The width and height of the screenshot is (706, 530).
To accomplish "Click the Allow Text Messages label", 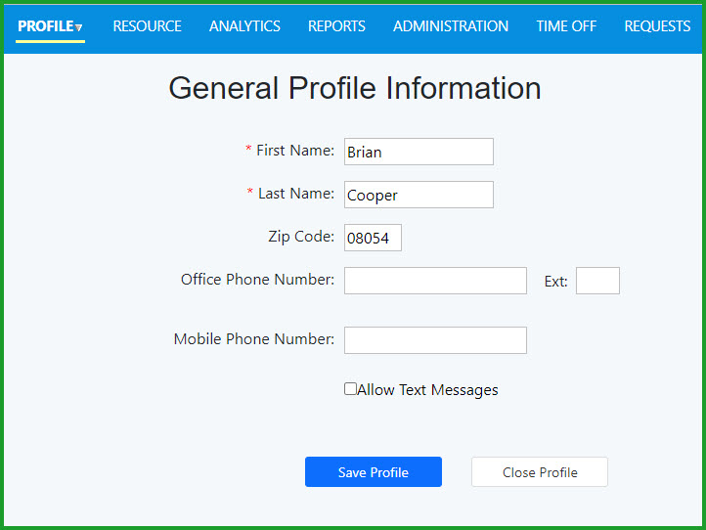I will tap(427, 390).
